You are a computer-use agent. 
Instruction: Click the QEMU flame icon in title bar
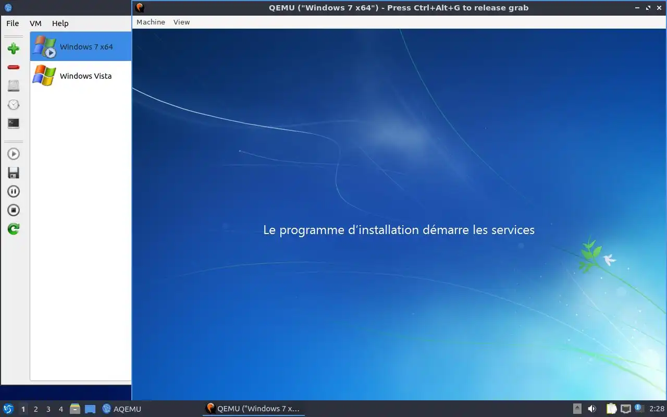(x=139, y=8)
